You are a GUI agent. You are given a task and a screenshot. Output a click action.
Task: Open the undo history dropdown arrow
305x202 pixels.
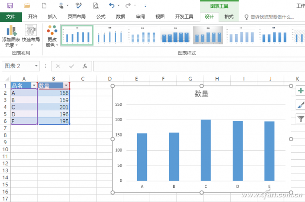[118, 6]
